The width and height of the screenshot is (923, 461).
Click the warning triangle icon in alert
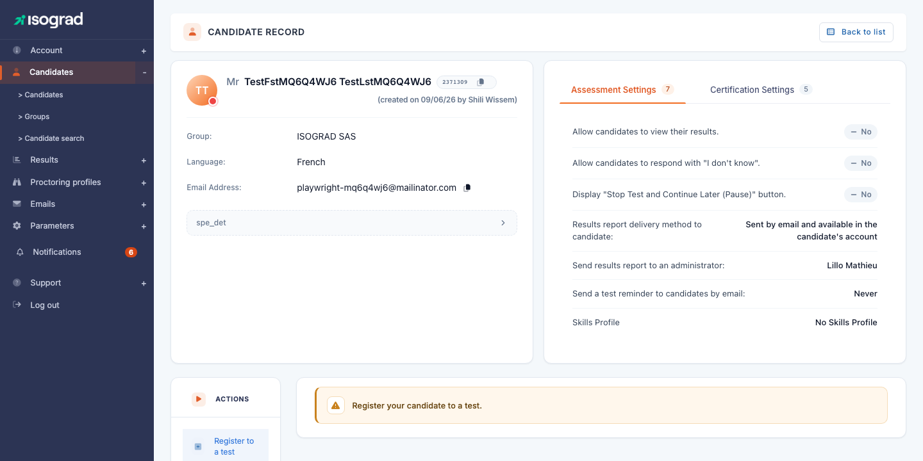pyautogui.click(x=336, y=405)
